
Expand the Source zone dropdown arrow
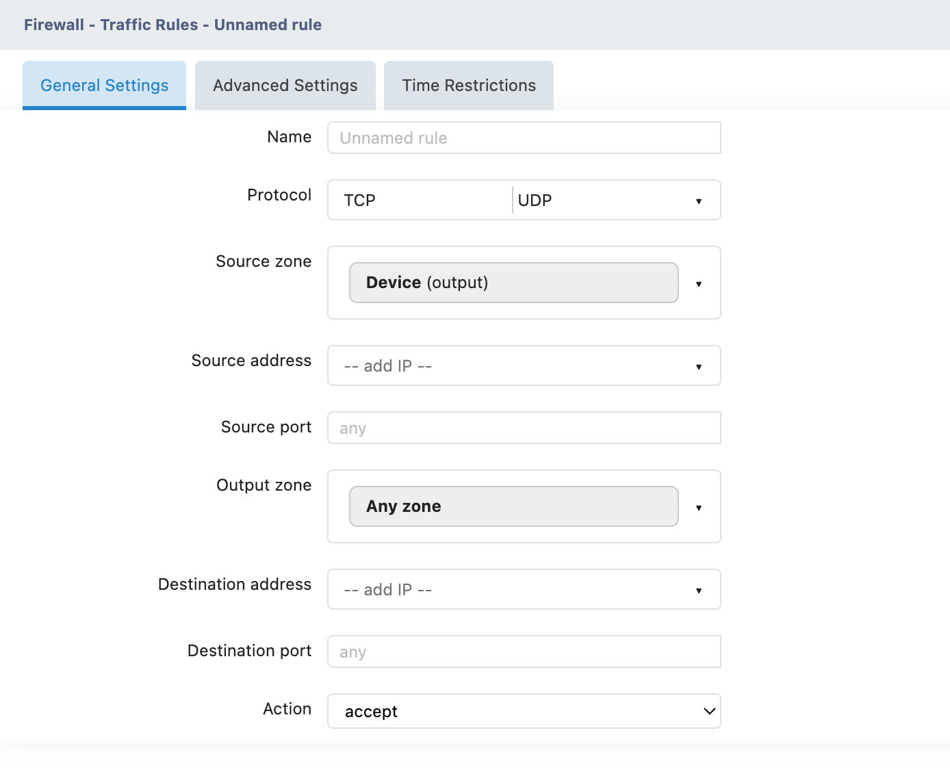click(698, 284)
